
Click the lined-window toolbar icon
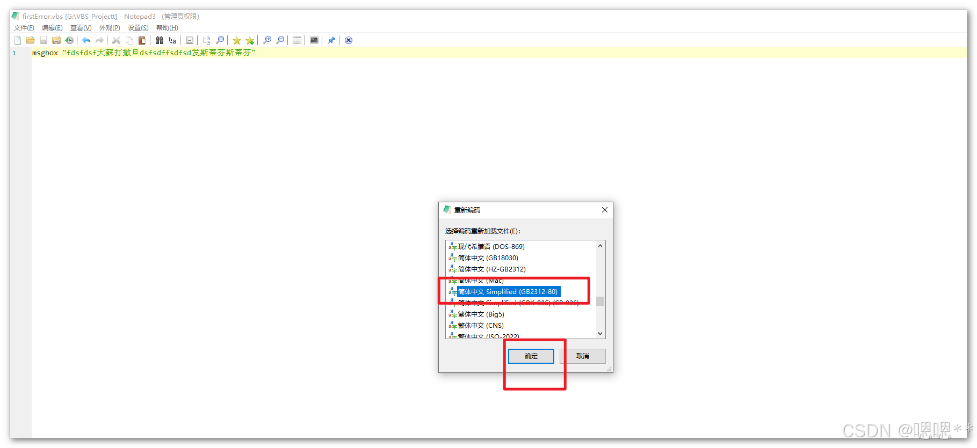pos(297,40)
